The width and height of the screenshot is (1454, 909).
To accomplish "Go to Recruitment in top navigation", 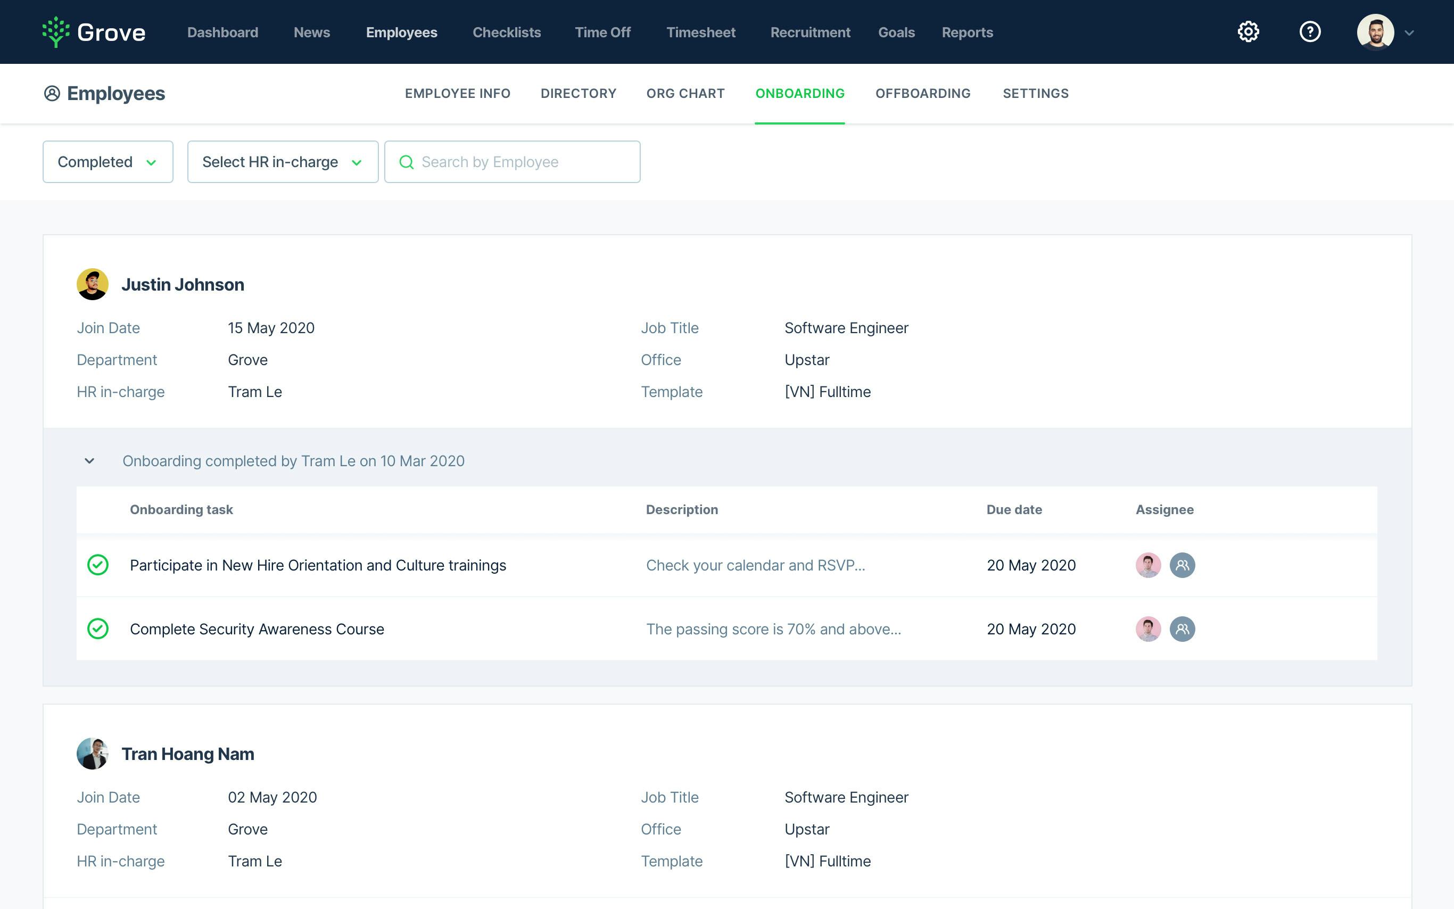I will pos(809,32).
